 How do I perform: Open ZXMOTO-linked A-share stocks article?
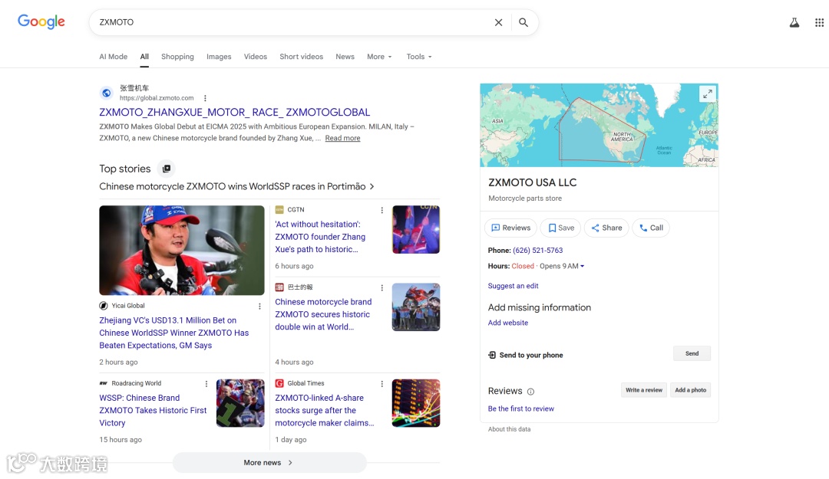324,410
